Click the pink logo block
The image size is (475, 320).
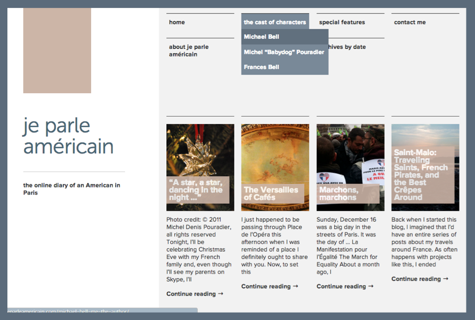click(57, 50)
